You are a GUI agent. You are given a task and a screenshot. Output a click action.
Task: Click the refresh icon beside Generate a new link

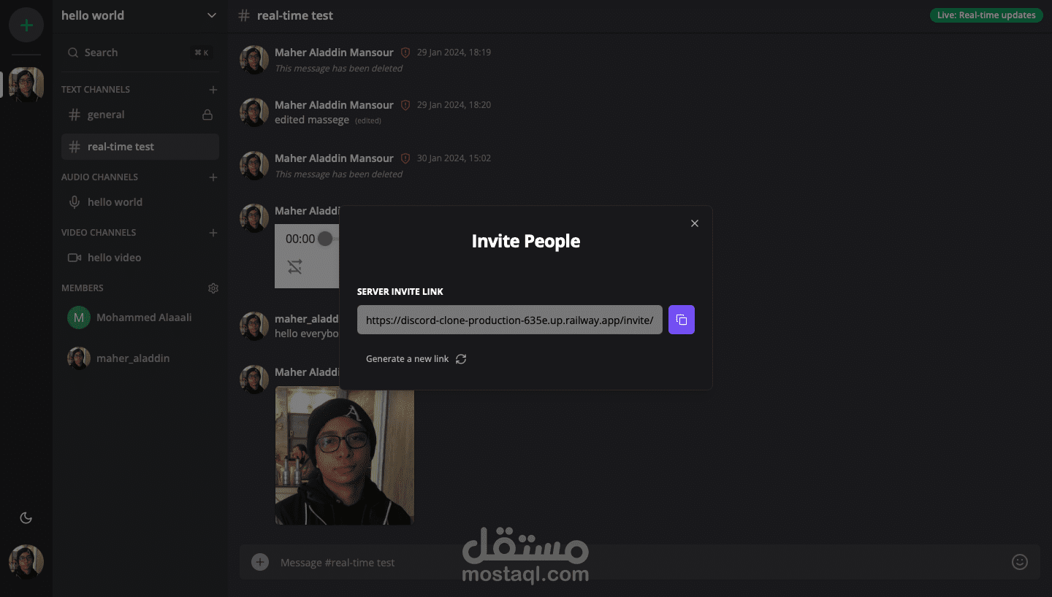tap(461, 359)
